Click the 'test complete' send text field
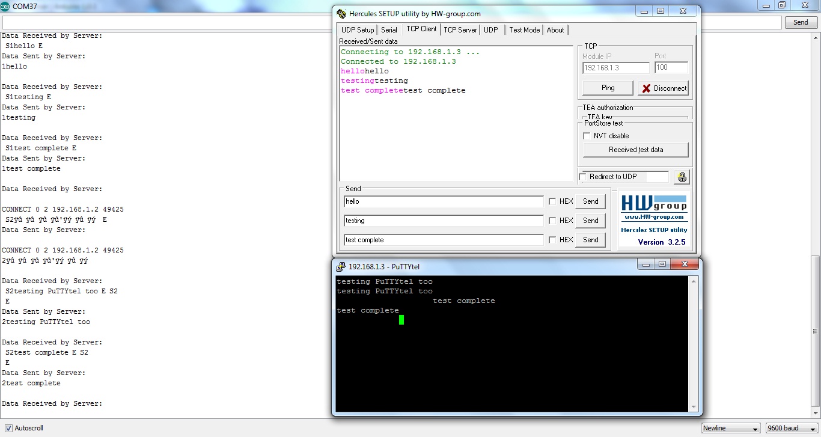821x437 pixels. click(x=444, y=240)
